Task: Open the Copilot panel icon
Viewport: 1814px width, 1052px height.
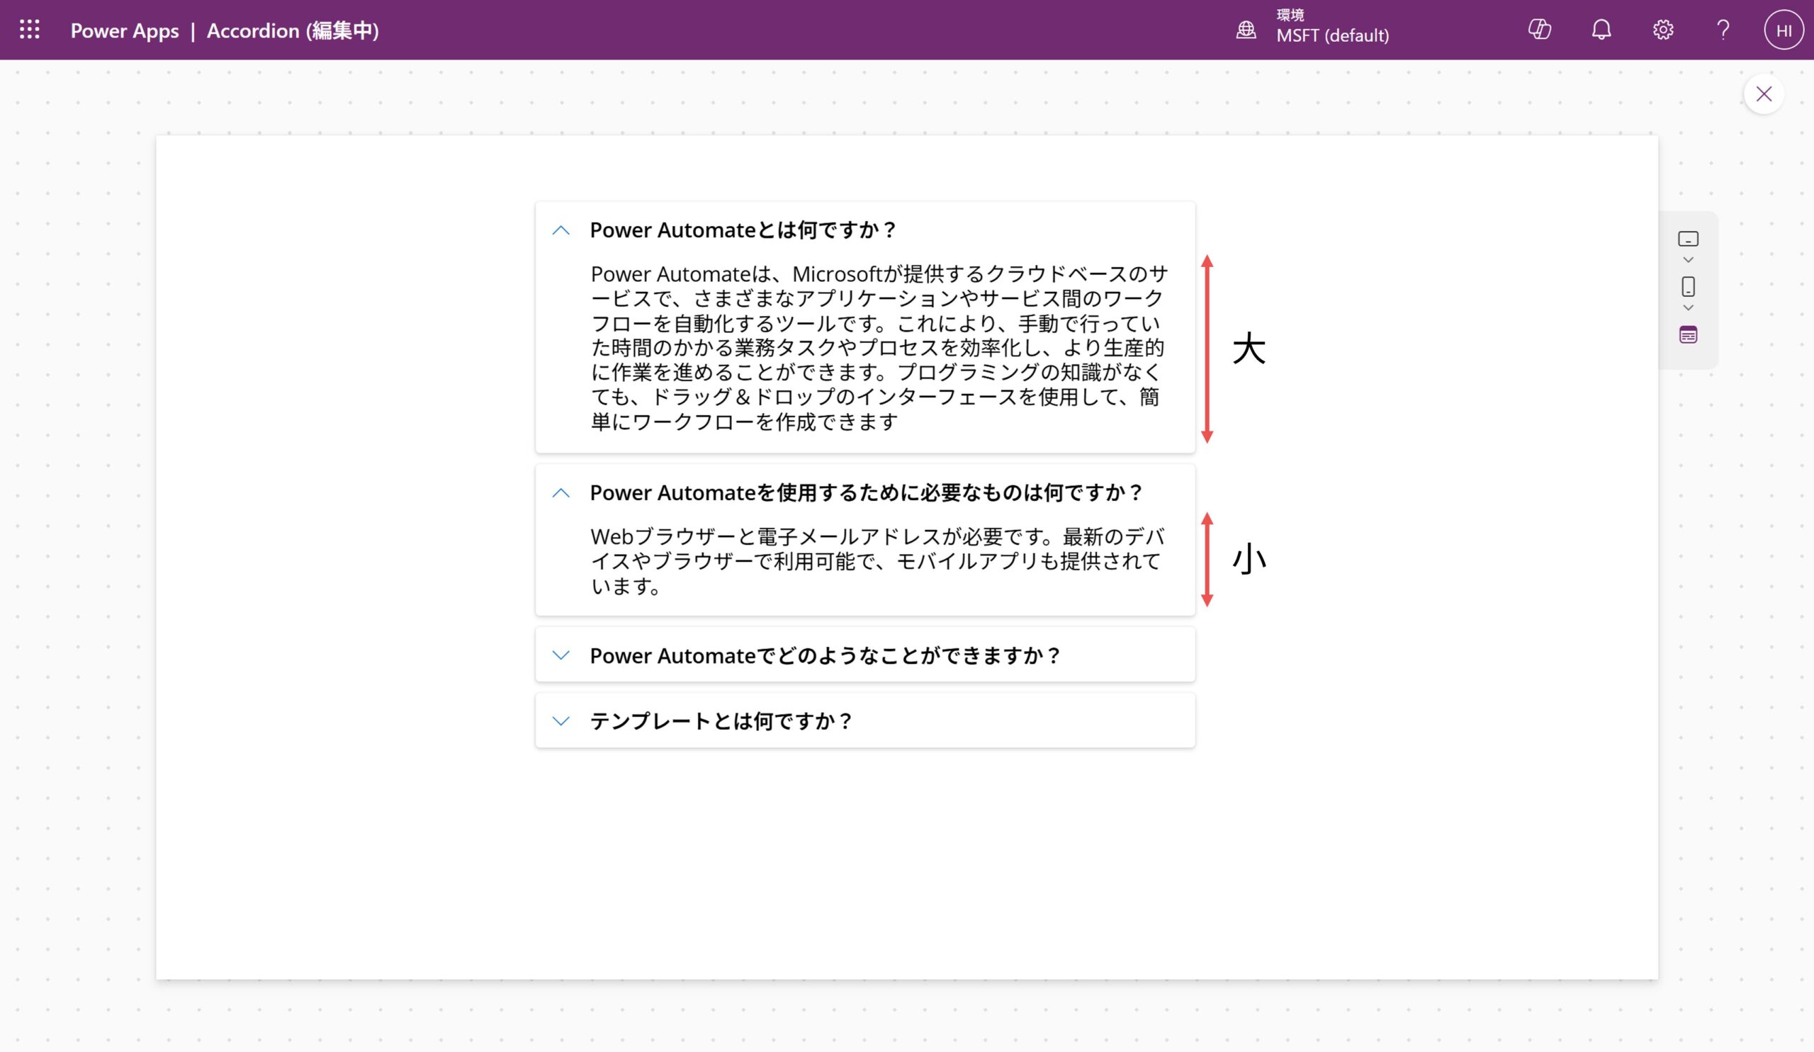Action: (1539, 30)
